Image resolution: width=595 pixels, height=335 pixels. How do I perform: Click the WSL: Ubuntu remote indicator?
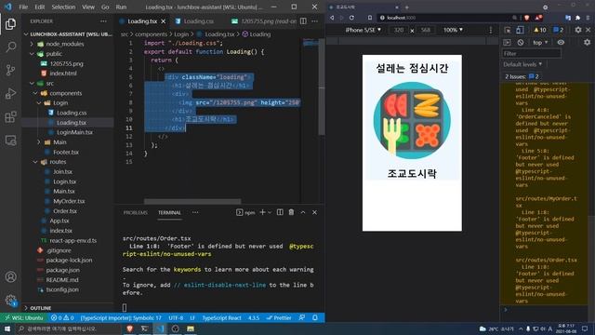coord(24,317)
